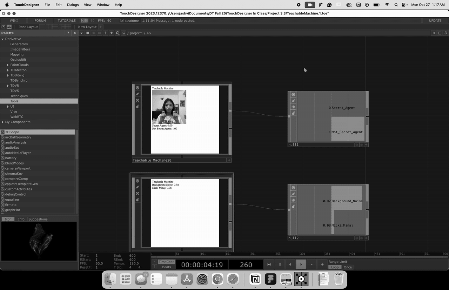Expand the UI folder

tap(8, 106)
